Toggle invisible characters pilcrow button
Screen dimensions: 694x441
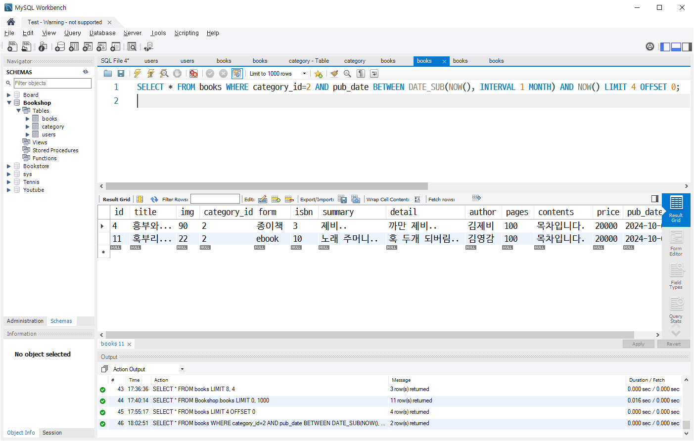coord(361,74)
